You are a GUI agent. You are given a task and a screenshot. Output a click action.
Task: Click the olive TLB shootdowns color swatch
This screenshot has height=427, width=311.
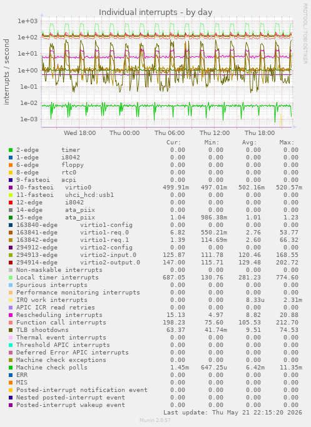coord(11,330)
